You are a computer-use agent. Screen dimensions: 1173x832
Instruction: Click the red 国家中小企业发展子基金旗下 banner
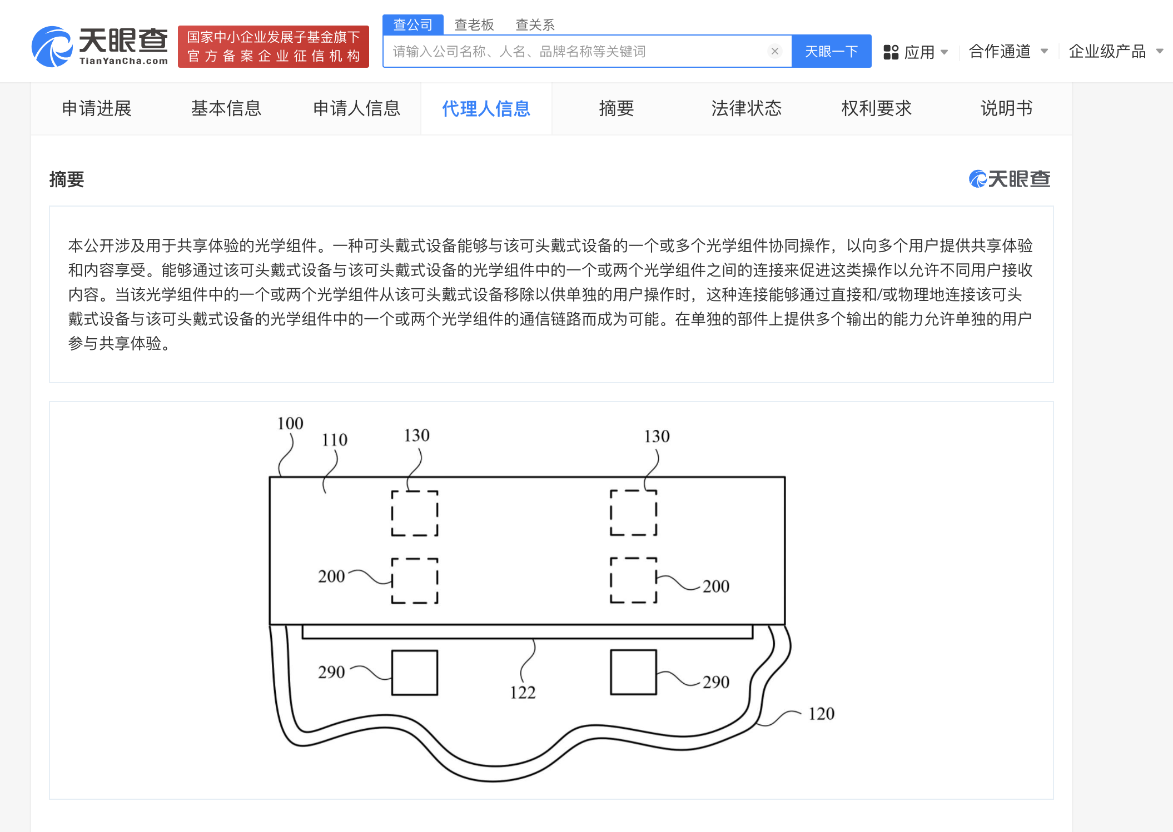click(x=274, y=47)
